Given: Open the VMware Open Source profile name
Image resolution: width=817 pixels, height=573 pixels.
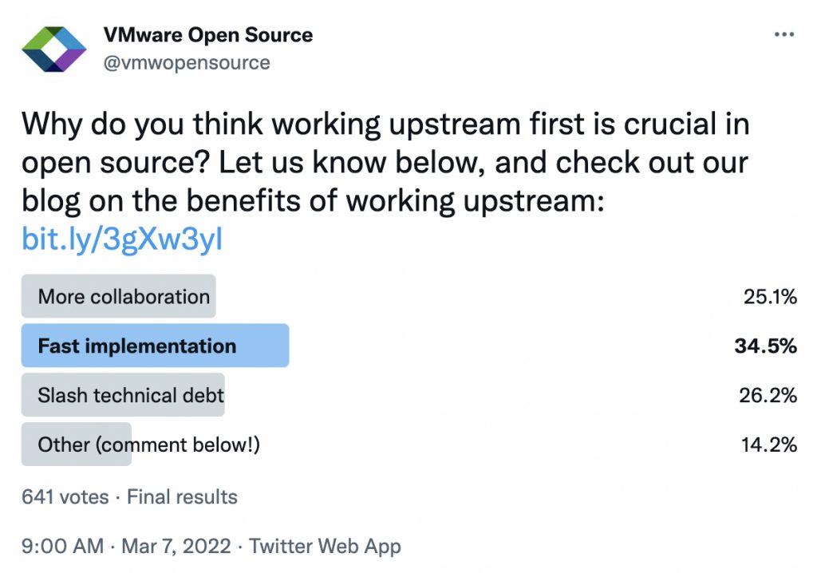Looking at the screenshot, I should (208, 35).
